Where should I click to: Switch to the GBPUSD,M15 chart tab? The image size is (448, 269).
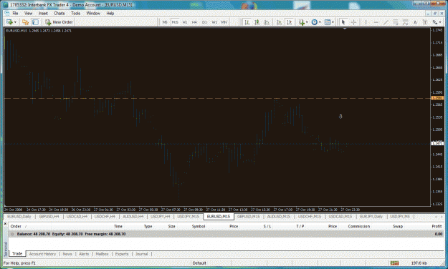click(248, 217)
